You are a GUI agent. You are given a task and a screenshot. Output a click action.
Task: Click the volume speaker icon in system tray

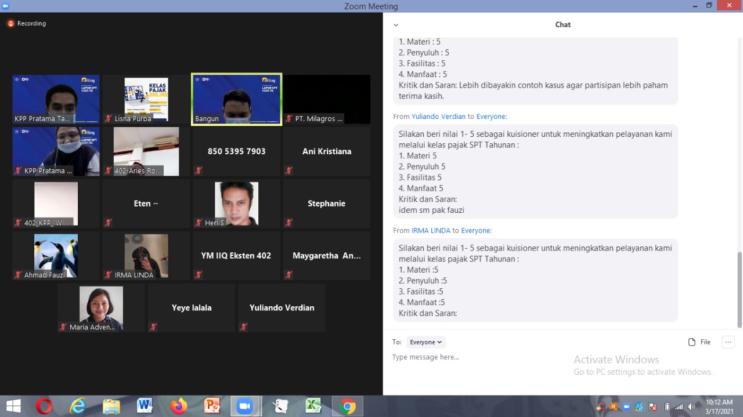(x=691, y=407)
